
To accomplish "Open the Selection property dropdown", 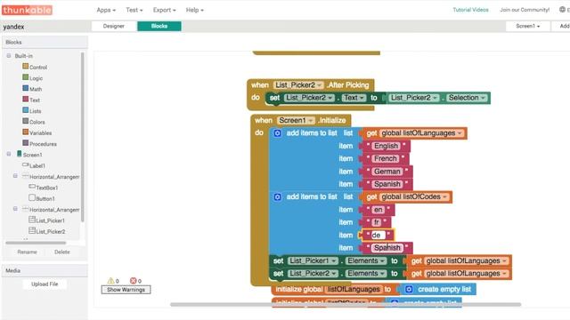I will point(467,98).
